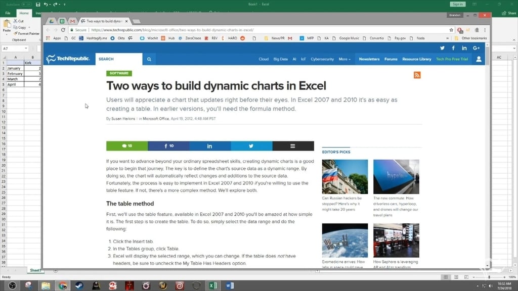Bookmark this page with star icon

click(451, 30)
